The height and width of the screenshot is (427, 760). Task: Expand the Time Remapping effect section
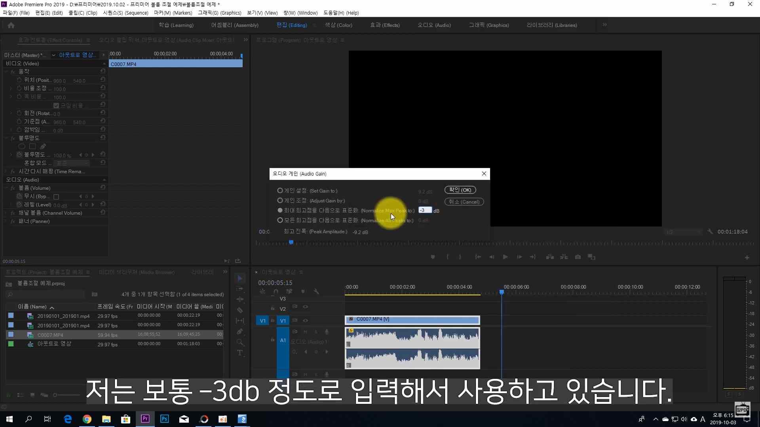click(x=6, y=172)
